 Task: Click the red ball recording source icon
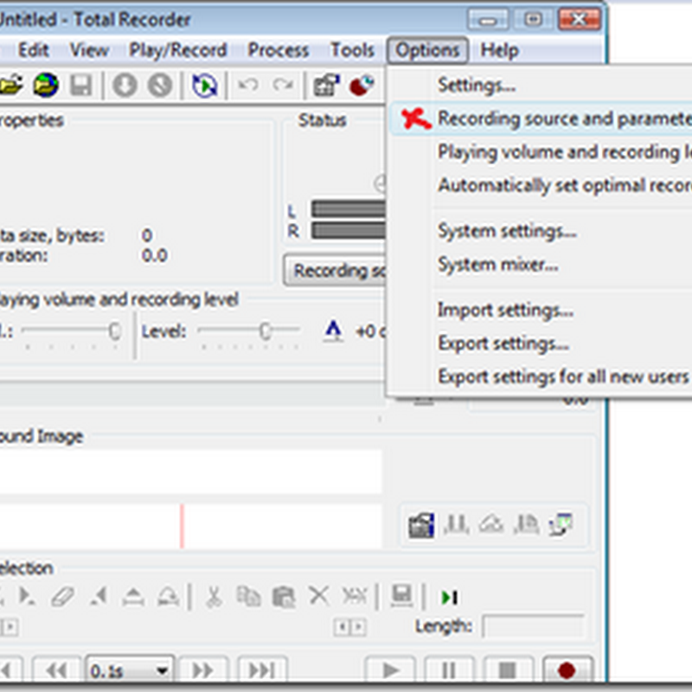coord(362,85)
